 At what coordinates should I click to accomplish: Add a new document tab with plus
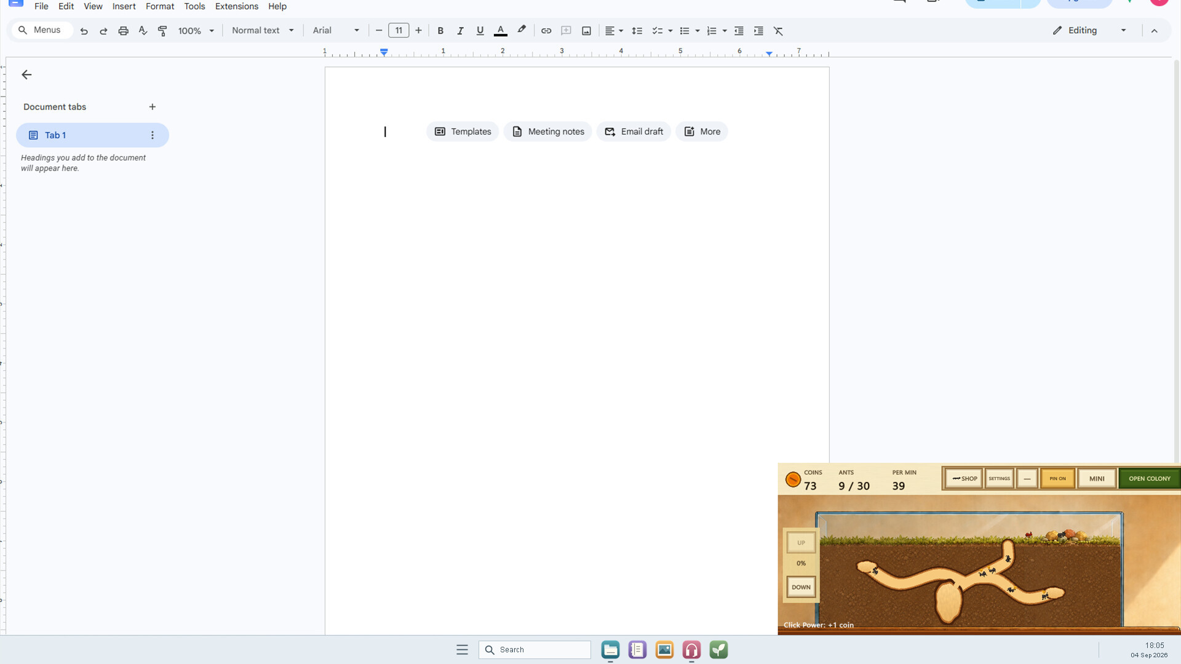153,107
